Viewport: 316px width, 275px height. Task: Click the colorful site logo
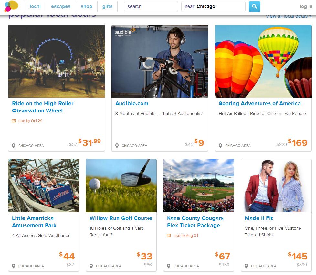coord(11,6)
